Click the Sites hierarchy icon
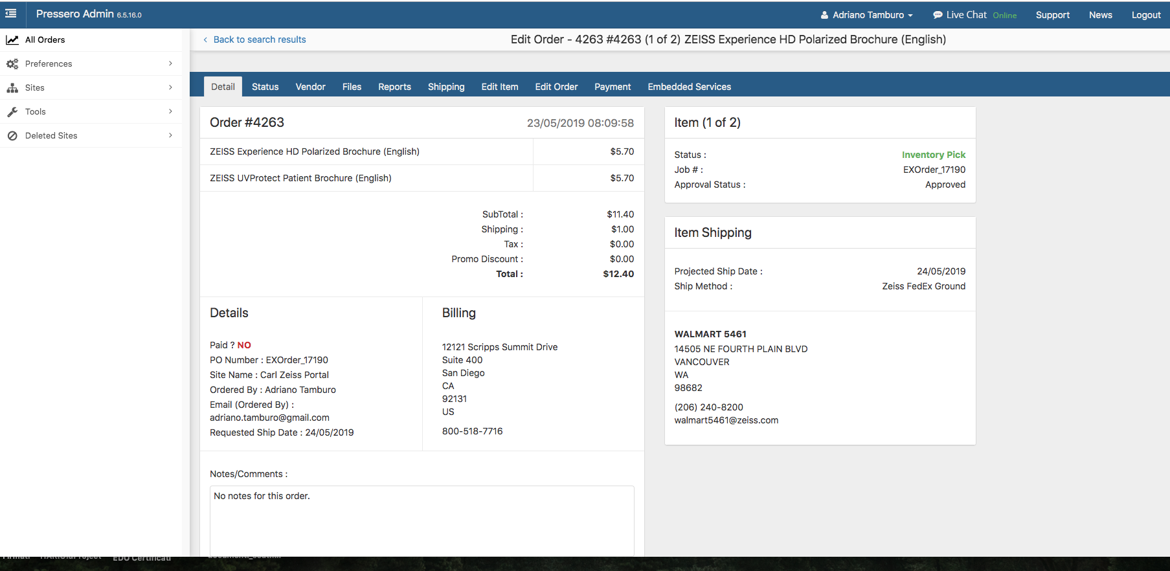 [12, 88]
